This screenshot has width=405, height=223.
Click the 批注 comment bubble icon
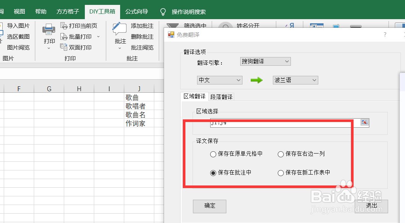119,28
